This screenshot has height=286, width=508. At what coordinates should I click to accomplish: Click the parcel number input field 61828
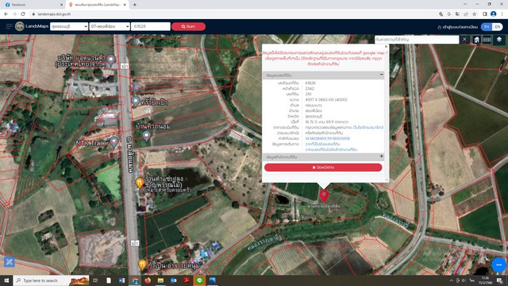pyautogui.click(x=151, y=26)
